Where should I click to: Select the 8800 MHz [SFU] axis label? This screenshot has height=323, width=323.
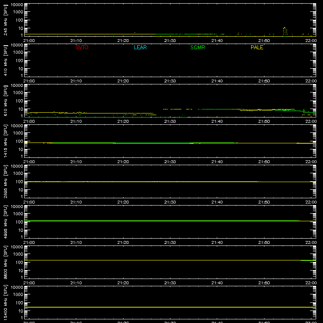pos(5,262)
